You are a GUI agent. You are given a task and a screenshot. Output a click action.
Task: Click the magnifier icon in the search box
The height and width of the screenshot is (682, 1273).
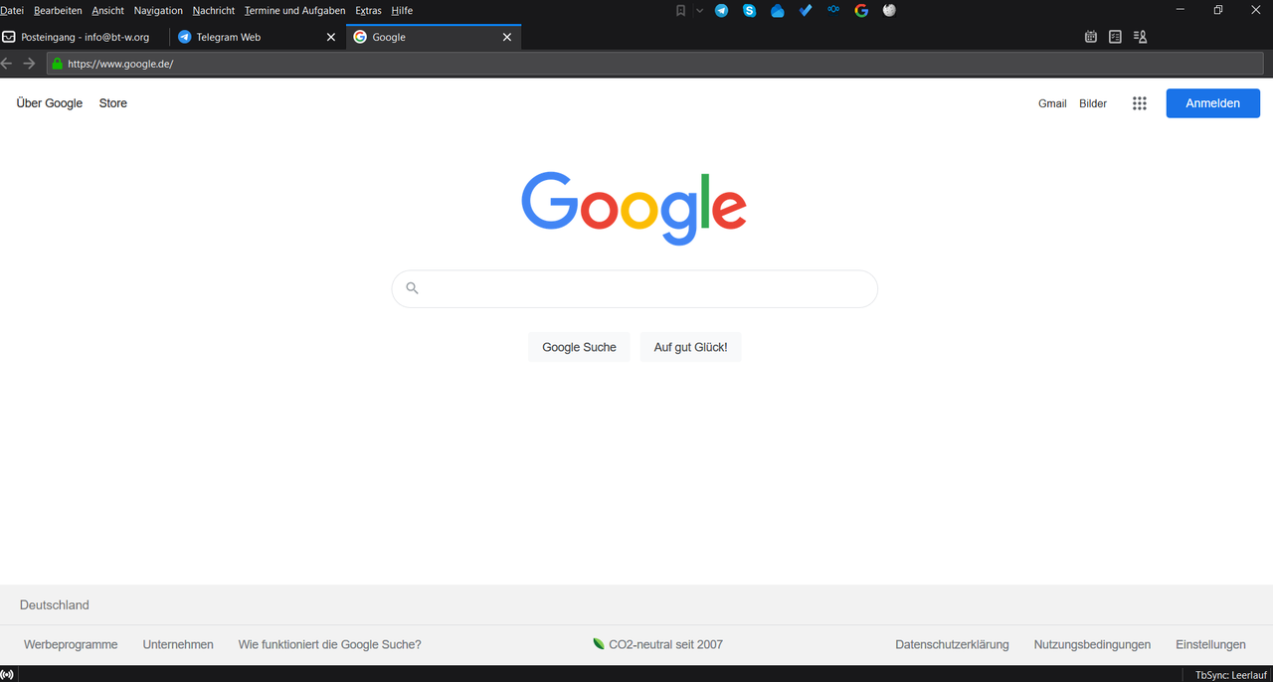pyautogui.click(x=412, y=288)
